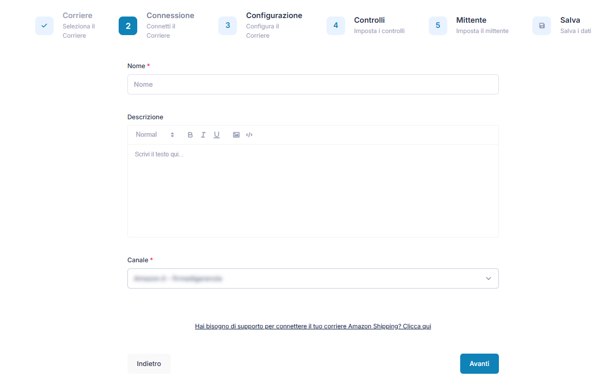616x382 pixels.
Task: Toggle Italic formatting in the editor
Action: [x=203, y=135]
